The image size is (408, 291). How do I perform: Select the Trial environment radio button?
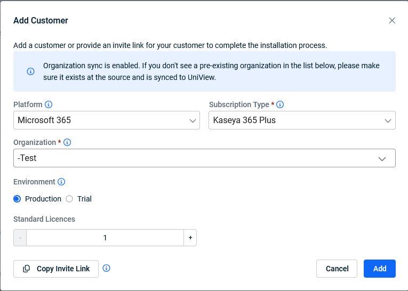click(x=69, y=199)
